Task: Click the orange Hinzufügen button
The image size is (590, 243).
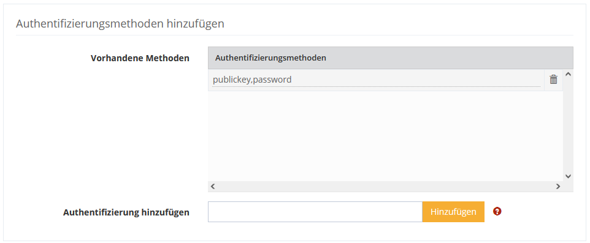Action: click(453, 212)
